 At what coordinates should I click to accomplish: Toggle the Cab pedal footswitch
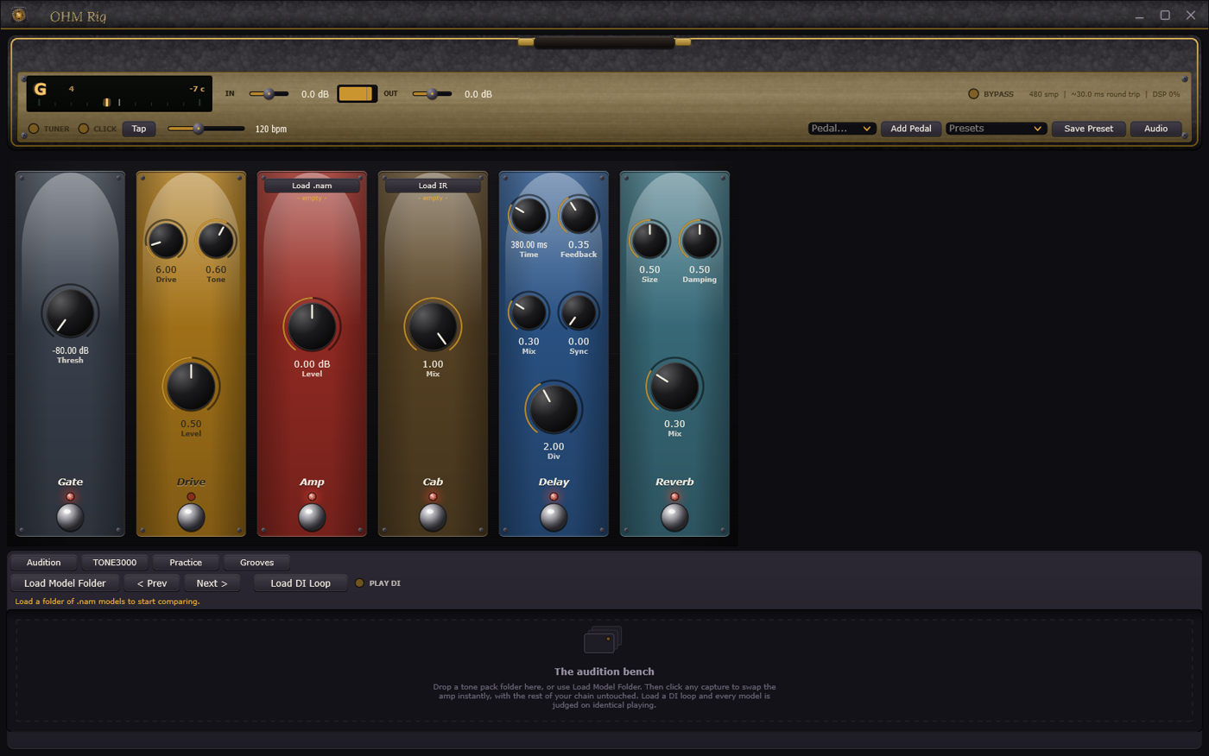(x=433, y=516)
